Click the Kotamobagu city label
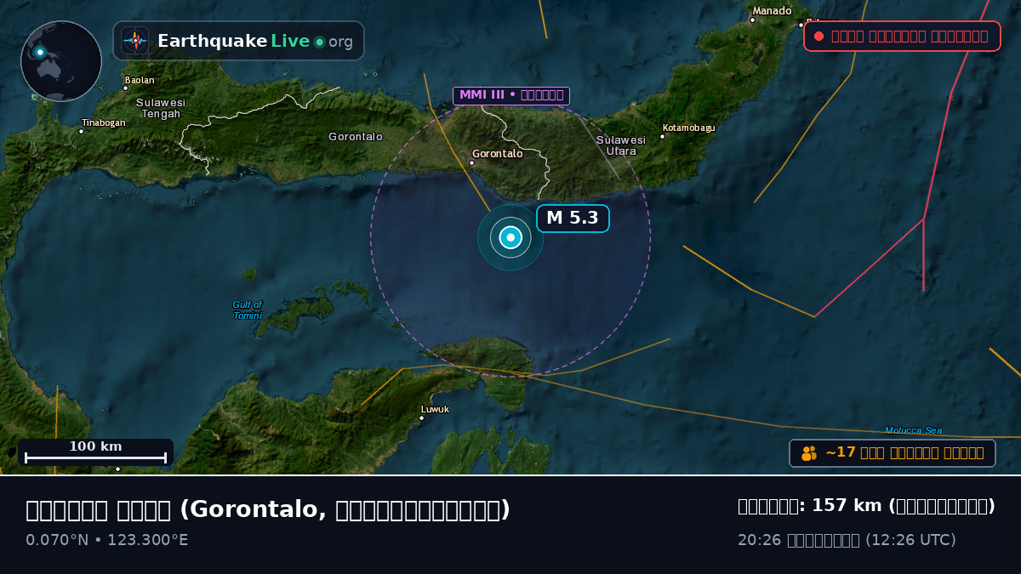This screenshot has width=1021, height=574. (x=688, y=128)
